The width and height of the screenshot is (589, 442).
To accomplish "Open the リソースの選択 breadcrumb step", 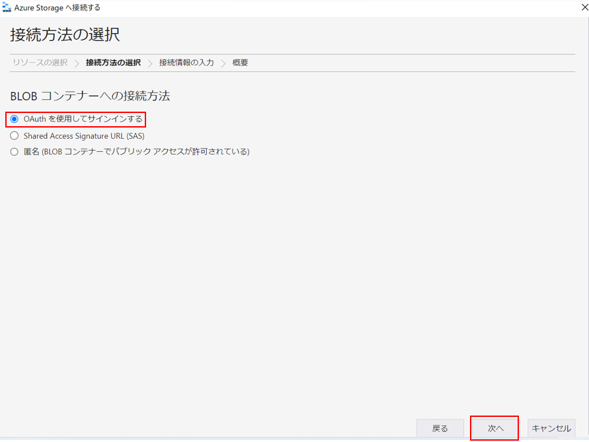I will tap(40, 63).
